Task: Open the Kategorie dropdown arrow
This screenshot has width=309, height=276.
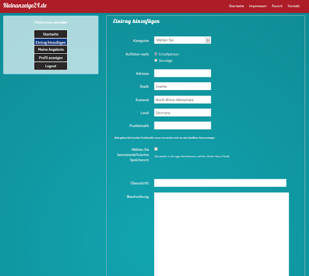Action: pyautogui.click(x=208, y=40)
